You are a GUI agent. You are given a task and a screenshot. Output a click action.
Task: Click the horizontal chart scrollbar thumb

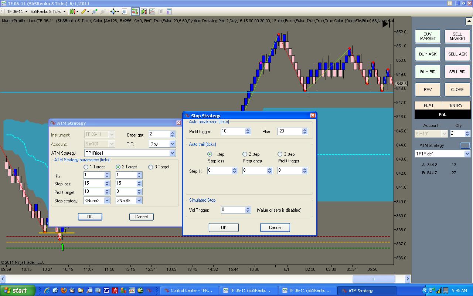tap(373, 279)
